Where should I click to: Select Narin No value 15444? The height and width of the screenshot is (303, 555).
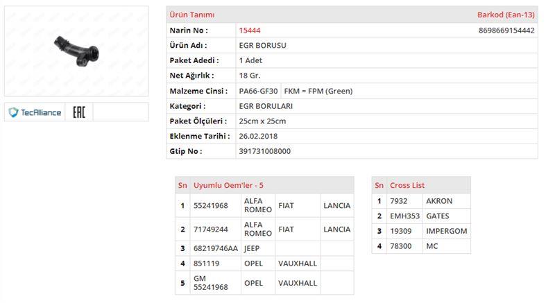pos(250,31)
